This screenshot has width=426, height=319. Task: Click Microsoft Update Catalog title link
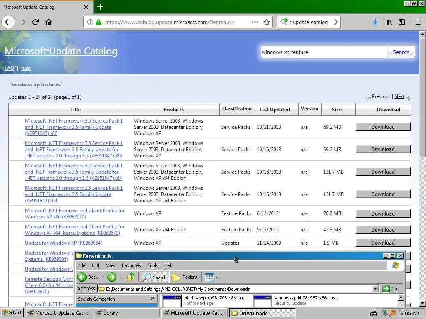click(x=61, y=51)
